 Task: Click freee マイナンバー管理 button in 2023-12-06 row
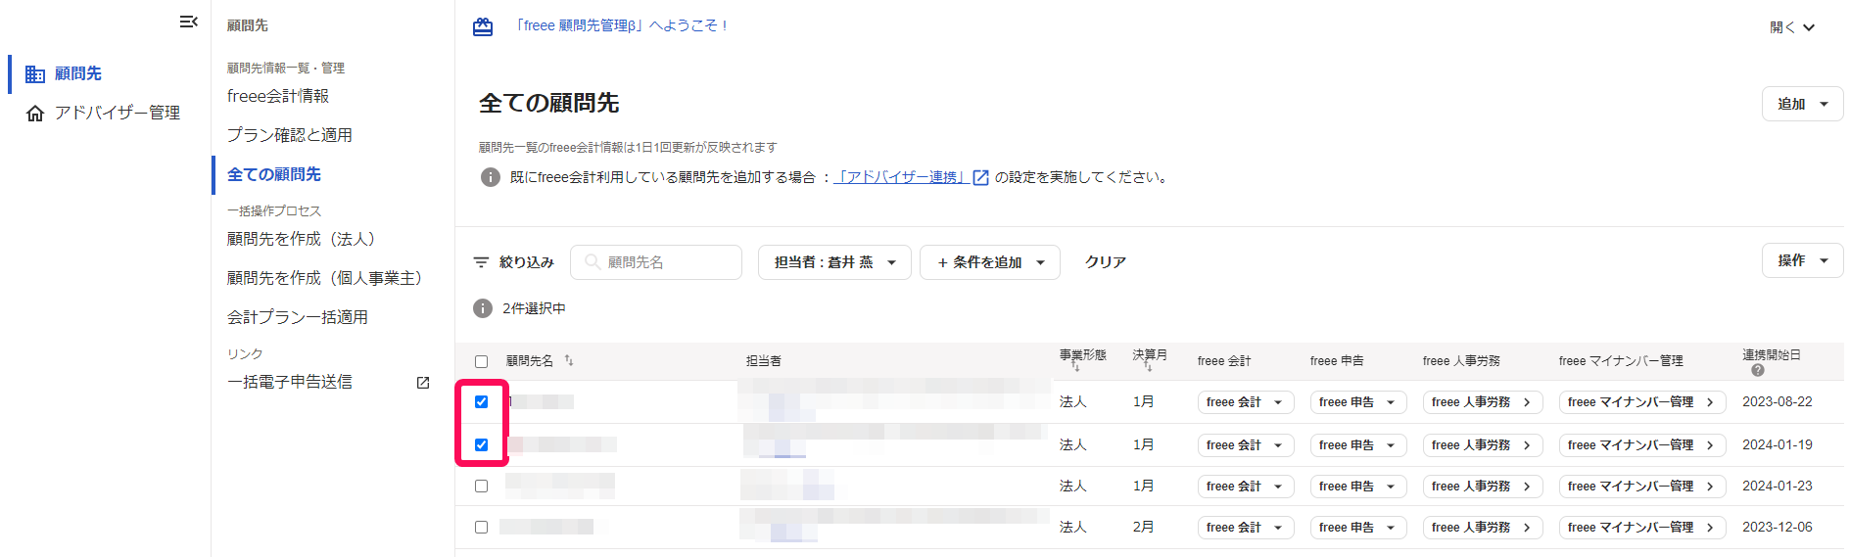click(x=1642, y=528)
